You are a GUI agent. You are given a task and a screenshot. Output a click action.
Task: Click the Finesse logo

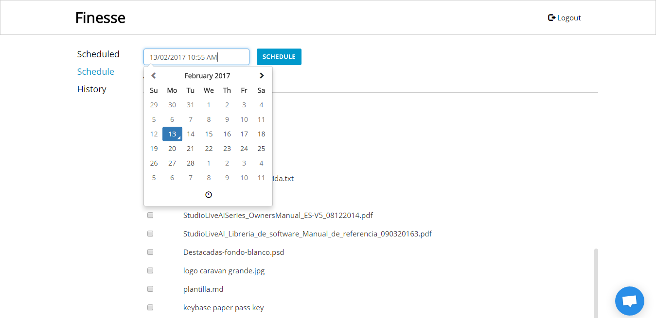pyautogui.click(x=100, y=17)
